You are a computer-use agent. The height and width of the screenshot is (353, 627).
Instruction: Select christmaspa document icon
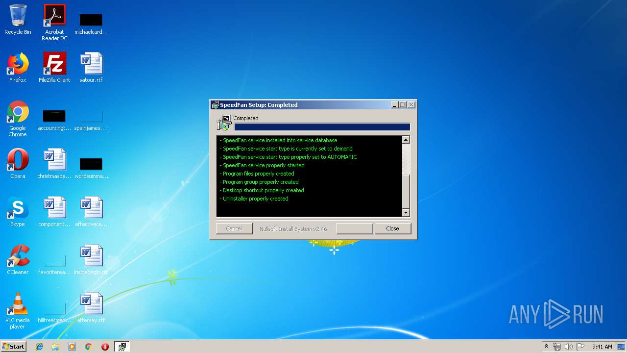[54, 164]
